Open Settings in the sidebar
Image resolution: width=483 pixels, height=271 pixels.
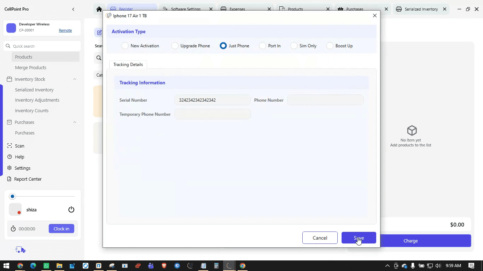[x=23, y=168]
